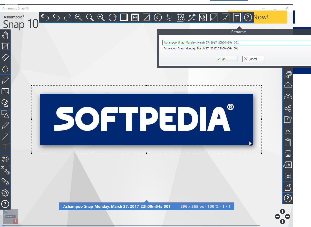Select the Spotlight flashlight tool
This screenshot has width=311, height=227.
[5, 181]
